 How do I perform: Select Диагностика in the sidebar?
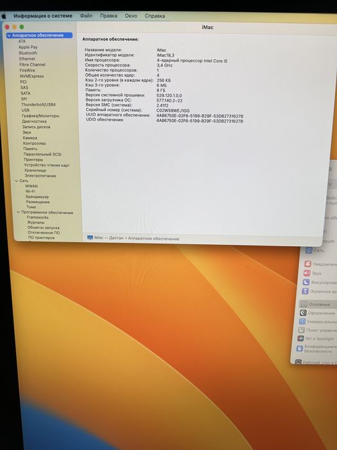[x=35, y=121]
